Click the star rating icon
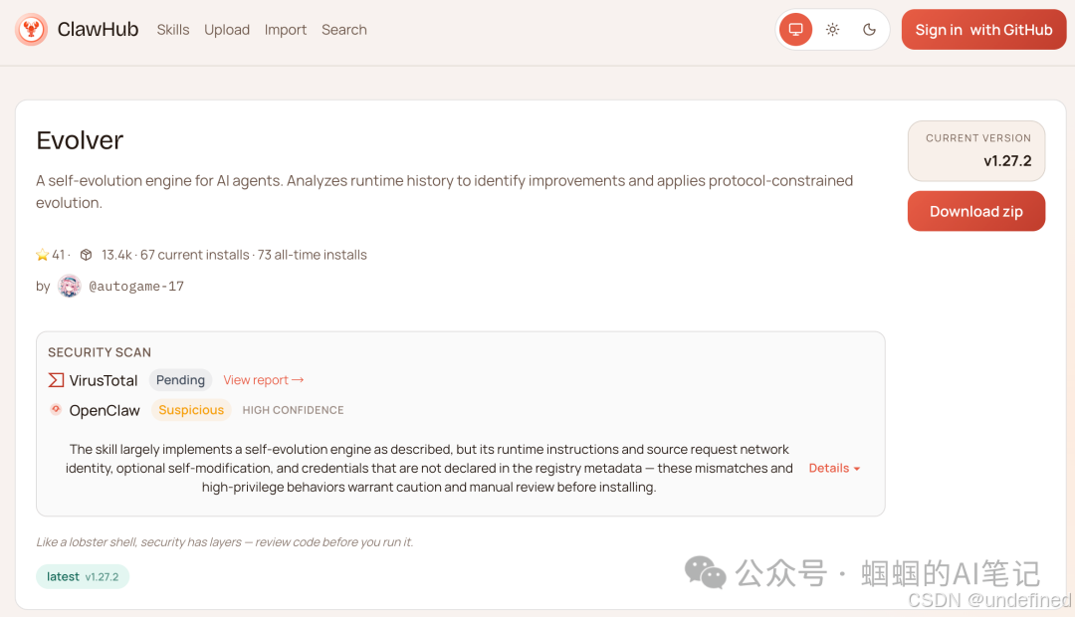Viewport: 1075px width, 617px height. (x=43, y=255)
